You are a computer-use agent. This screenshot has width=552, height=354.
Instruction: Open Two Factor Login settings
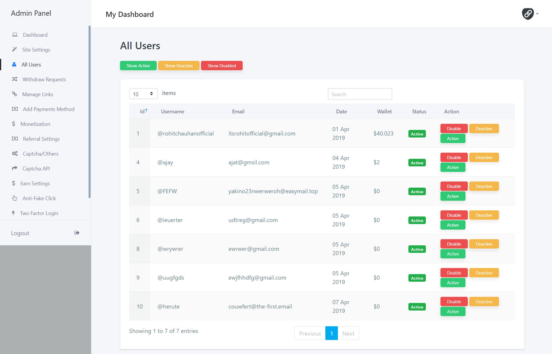[x=39, y=213]
